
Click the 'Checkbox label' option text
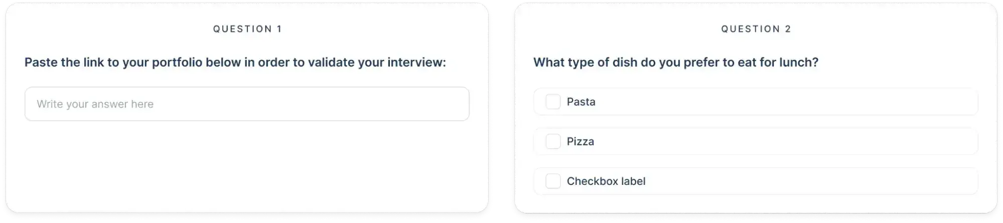606,181
